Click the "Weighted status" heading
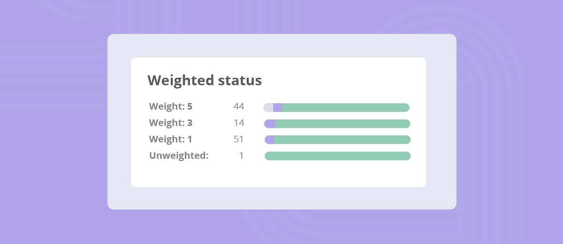The image size is (563, 244). coord(205,80)
